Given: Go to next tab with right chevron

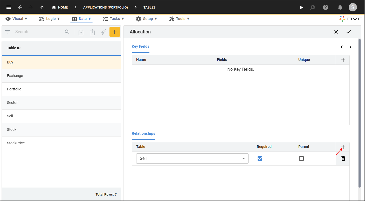Looking at the screenshot, I should pos(350,47).
